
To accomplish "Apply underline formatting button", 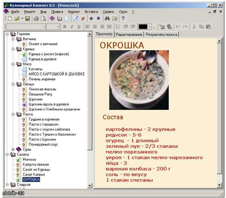I will pos(79,27).
